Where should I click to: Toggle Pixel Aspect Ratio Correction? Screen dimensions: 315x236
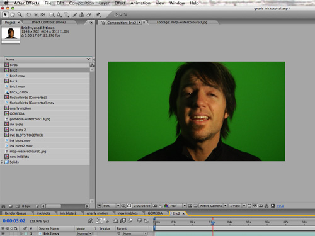pos(249,206)
